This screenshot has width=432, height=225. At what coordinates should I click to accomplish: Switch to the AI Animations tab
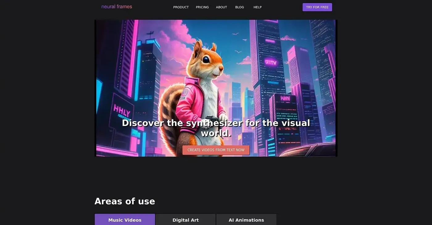[246, 220]
